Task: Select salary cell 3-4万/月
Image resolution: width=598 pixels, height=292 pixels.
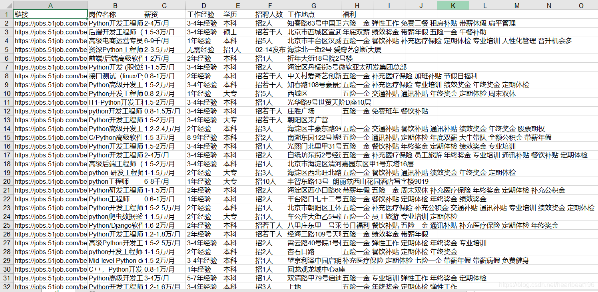Action: [x=164, y=278]
